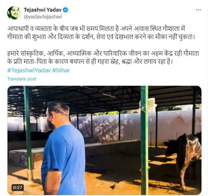
Task: Click the right-hand green pole in the video
Action: click(144, 140)
